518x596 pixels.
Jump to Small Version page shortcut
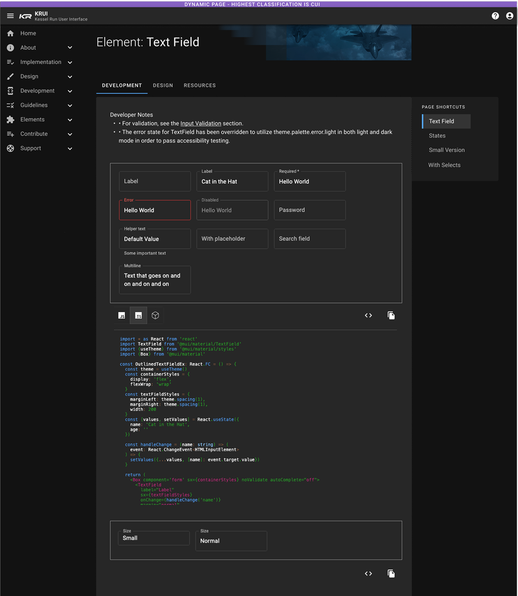[447, 150]
